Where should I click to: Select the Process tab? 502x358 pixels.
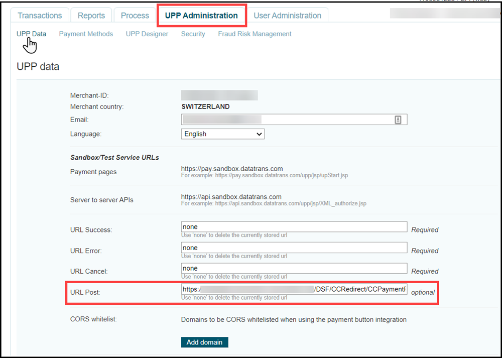pos(135,16)
